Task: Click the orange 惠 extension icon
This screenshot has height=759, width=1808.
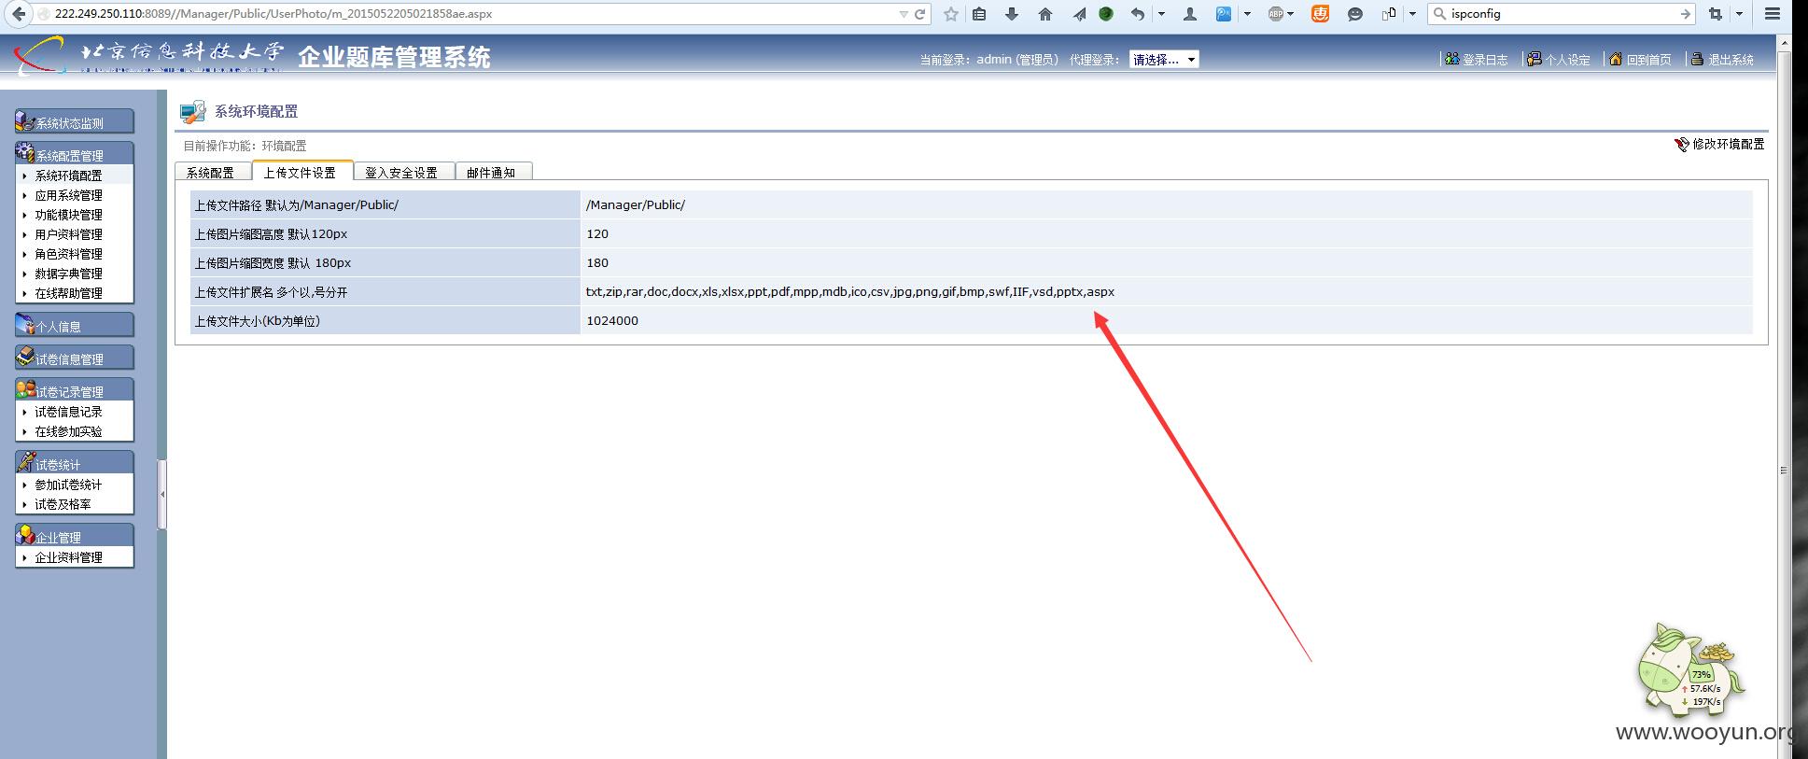Action: pos(1320,14)
